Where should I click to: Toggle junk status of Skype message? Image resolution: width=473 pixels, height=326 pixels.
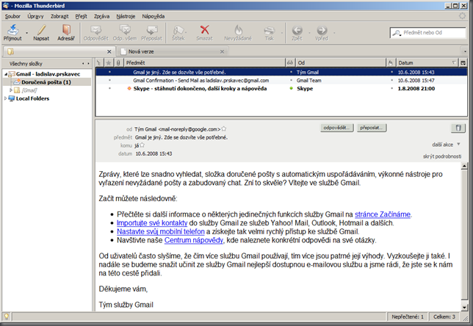(392, 88)
